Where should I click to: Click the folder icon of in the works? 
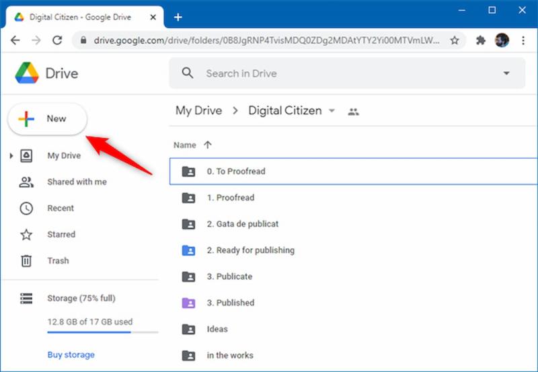click(188, 356)
